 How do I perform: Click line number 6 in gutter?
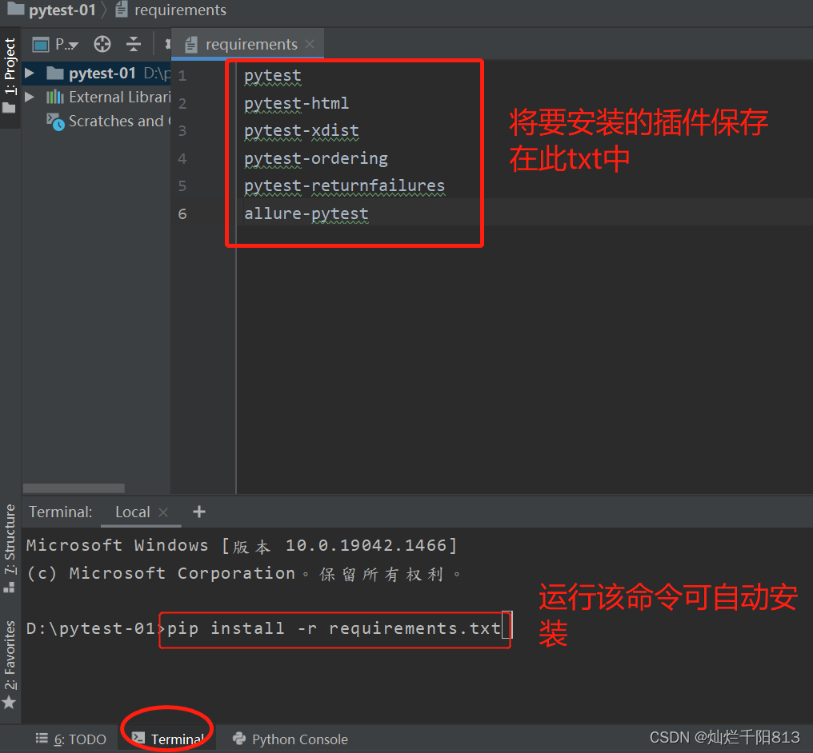182,214
